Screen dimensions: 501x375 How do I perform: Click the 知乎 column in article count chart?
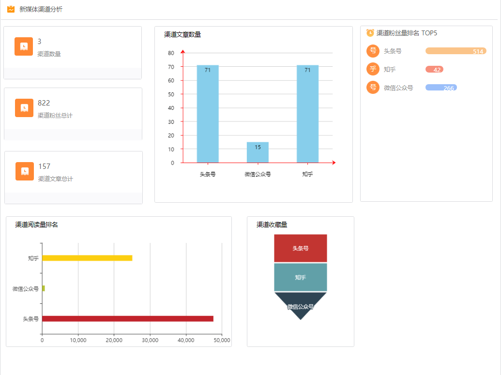pos(307,114)
